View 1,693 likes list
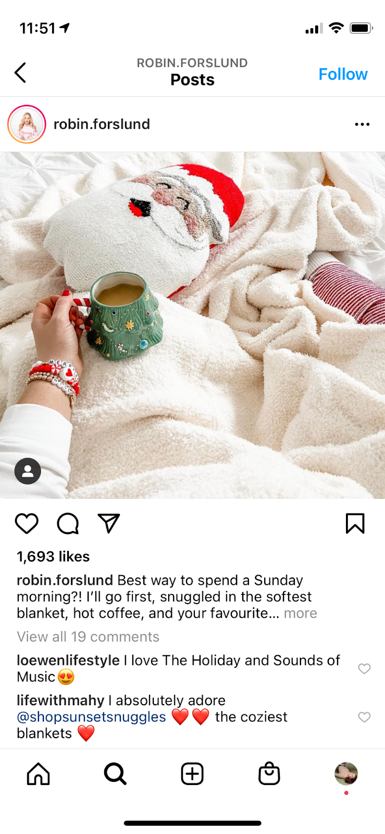The image size is (385, 834). 53,557
